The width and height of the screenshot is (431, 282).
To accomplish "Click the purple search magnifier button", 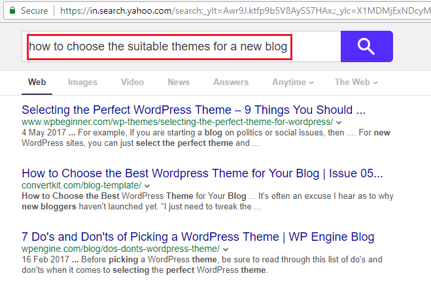I will coord(367,46).
